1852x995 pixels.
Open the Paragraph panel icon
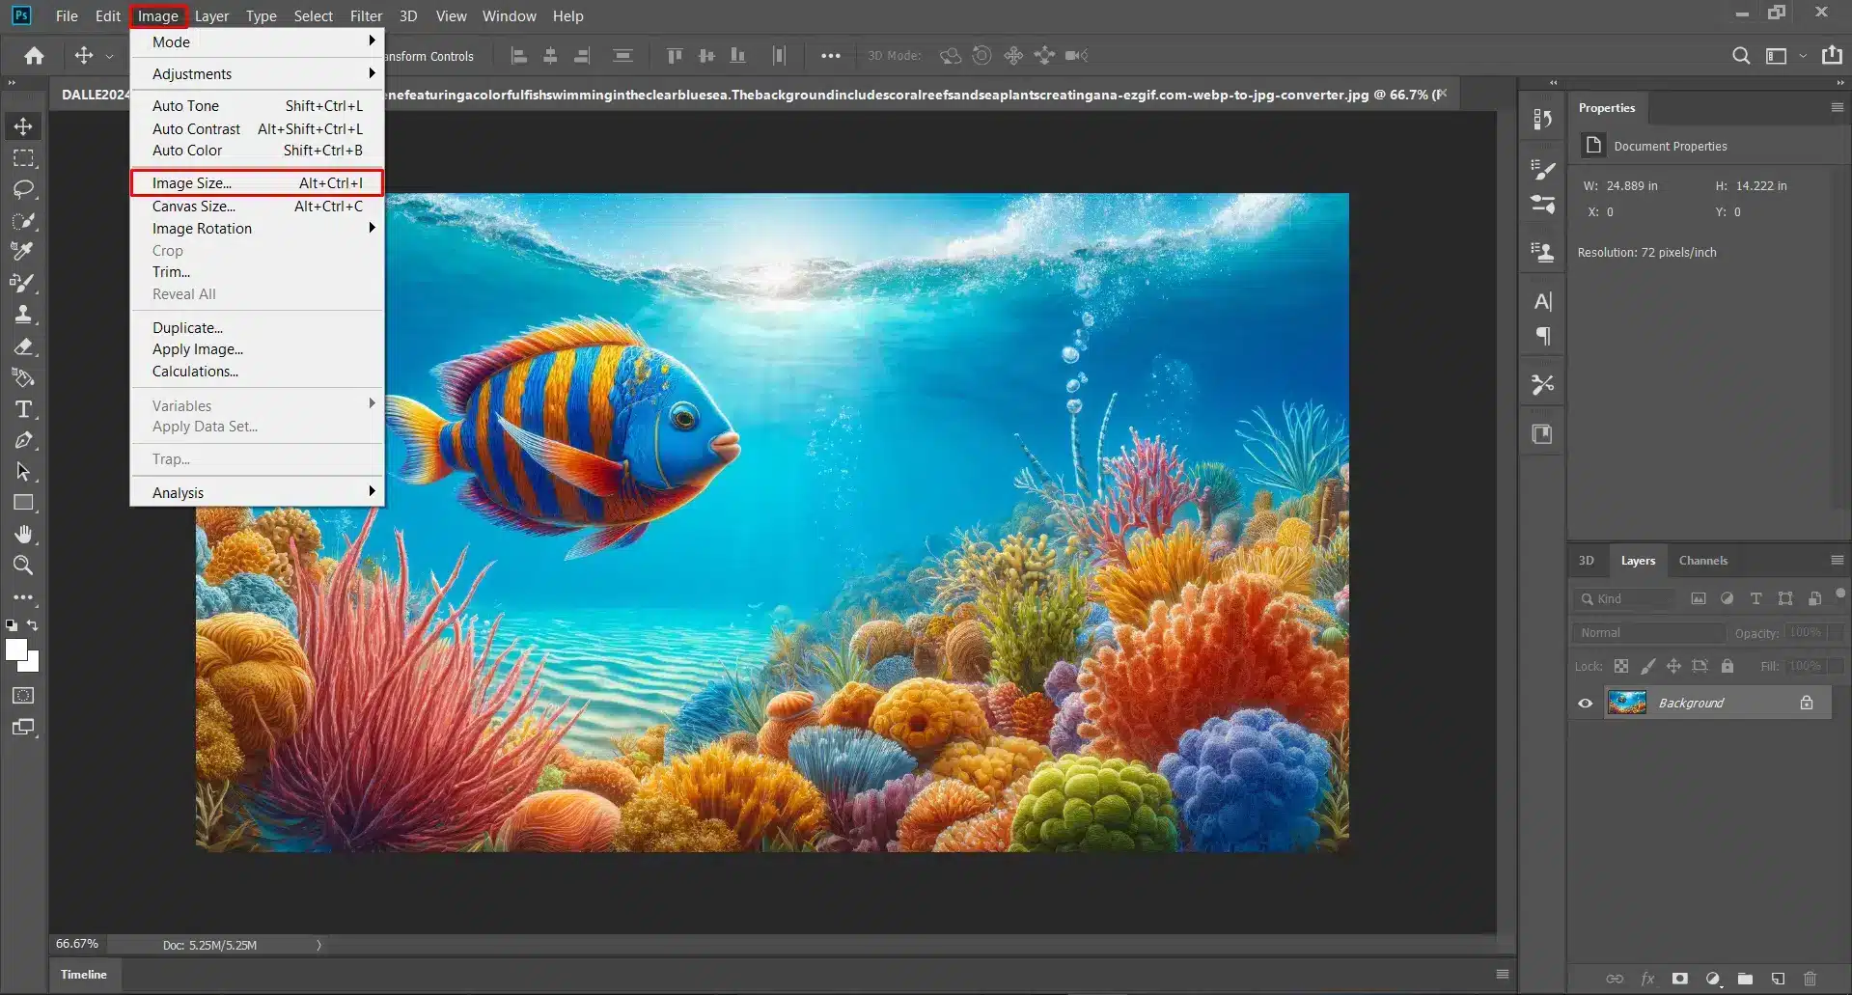coord(1542,336)
